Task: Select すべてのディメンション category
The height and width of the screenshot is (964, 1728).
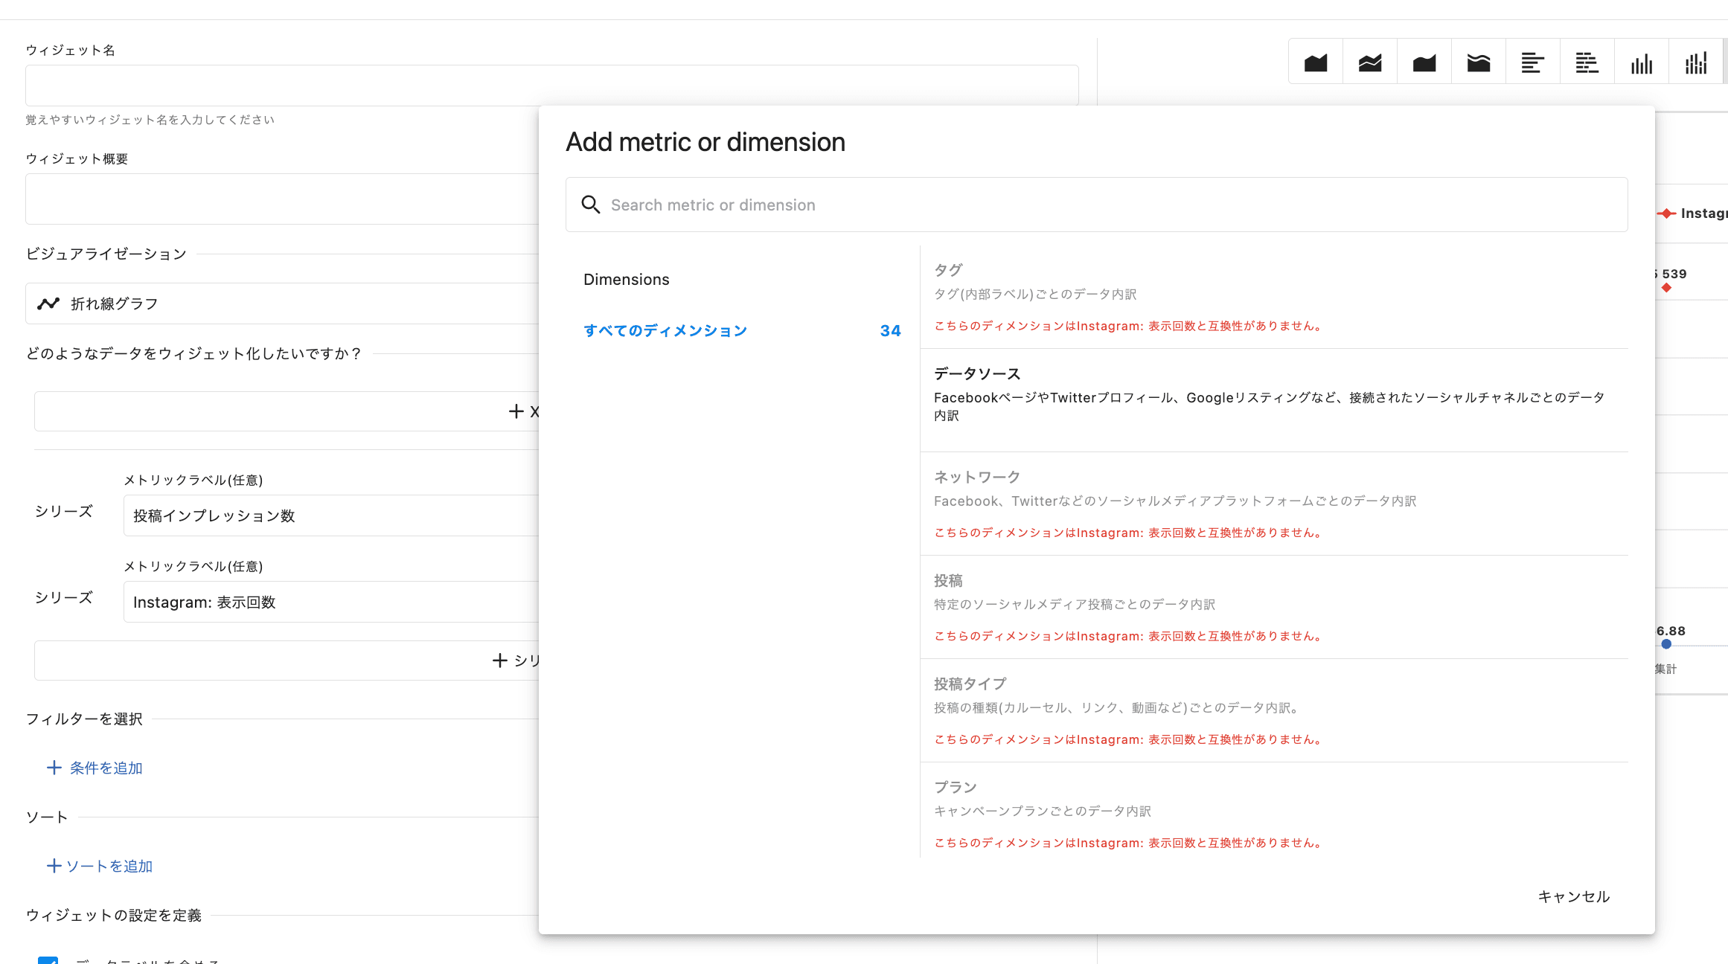Action: 665,330
